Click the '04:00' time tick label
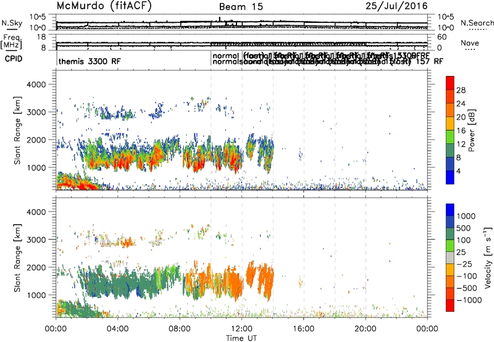 [117, 329]
